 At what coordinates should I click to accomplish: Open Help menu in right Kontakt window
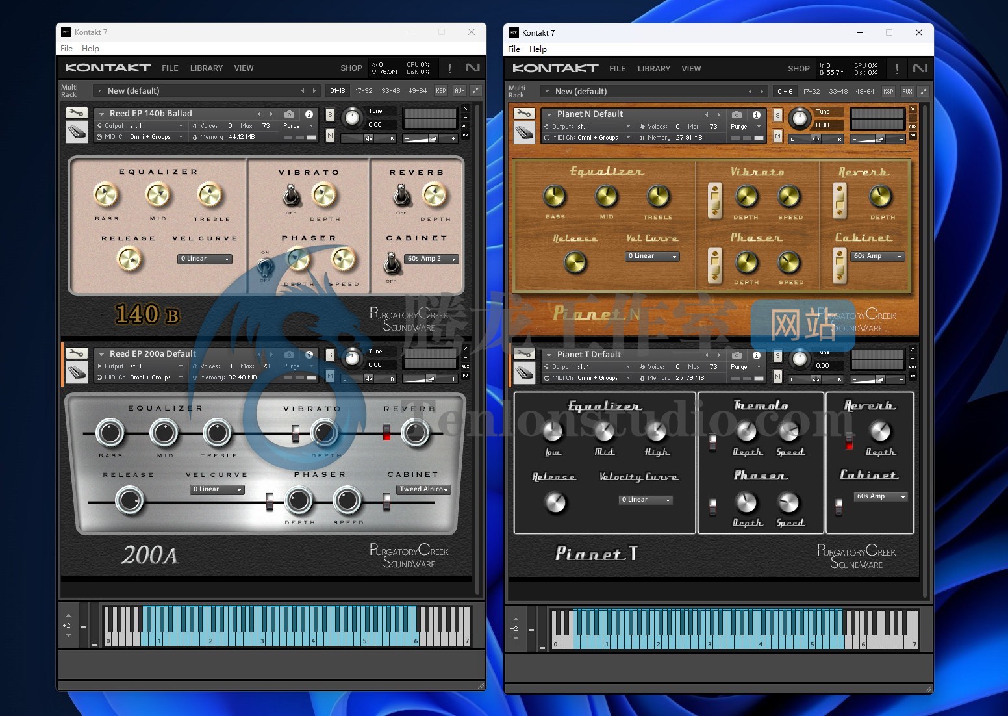pos(538,49)
